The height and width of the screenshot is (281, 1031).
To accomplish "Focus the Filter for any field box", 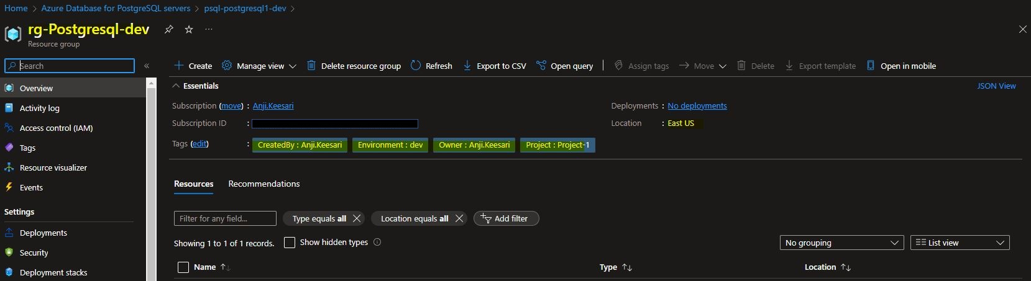I will click(225, 218).
